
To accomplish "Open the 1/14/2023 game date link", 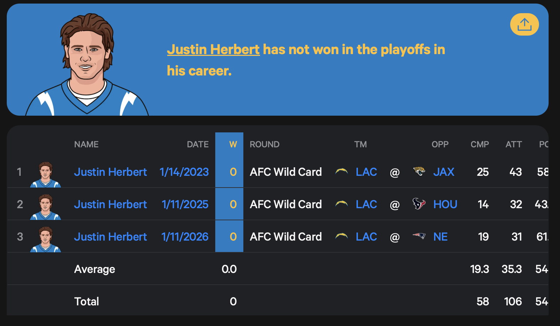I will click(184, 172).
